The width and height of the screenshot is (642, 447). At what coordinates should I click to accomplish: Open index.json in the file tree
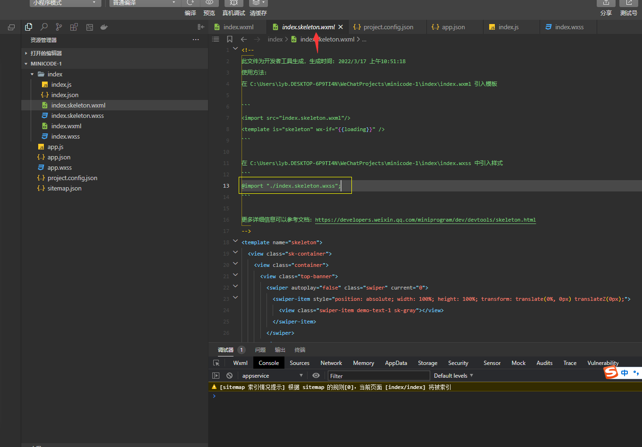(115, 95)
